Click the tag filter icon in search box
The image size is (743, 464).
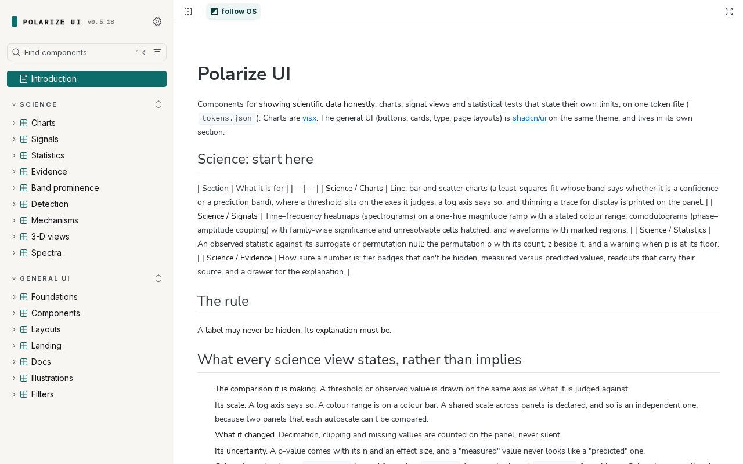pyautogui.click(x=157, y=52)
